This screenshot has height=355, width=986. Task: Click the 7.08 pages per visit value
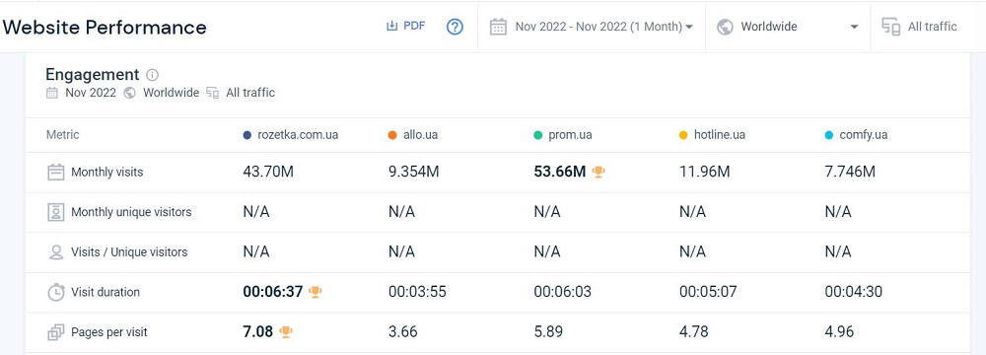257,331
